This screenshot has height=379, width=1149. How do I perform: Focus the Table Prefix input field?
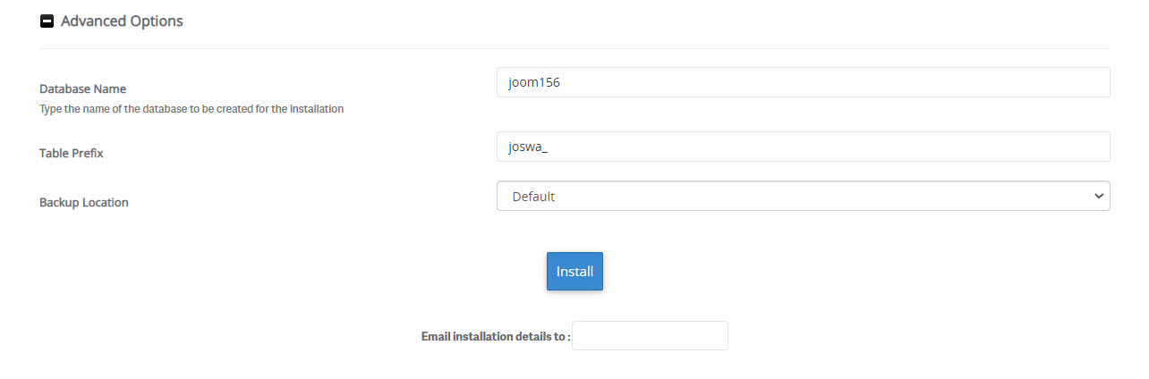click(x=803, y=147)
